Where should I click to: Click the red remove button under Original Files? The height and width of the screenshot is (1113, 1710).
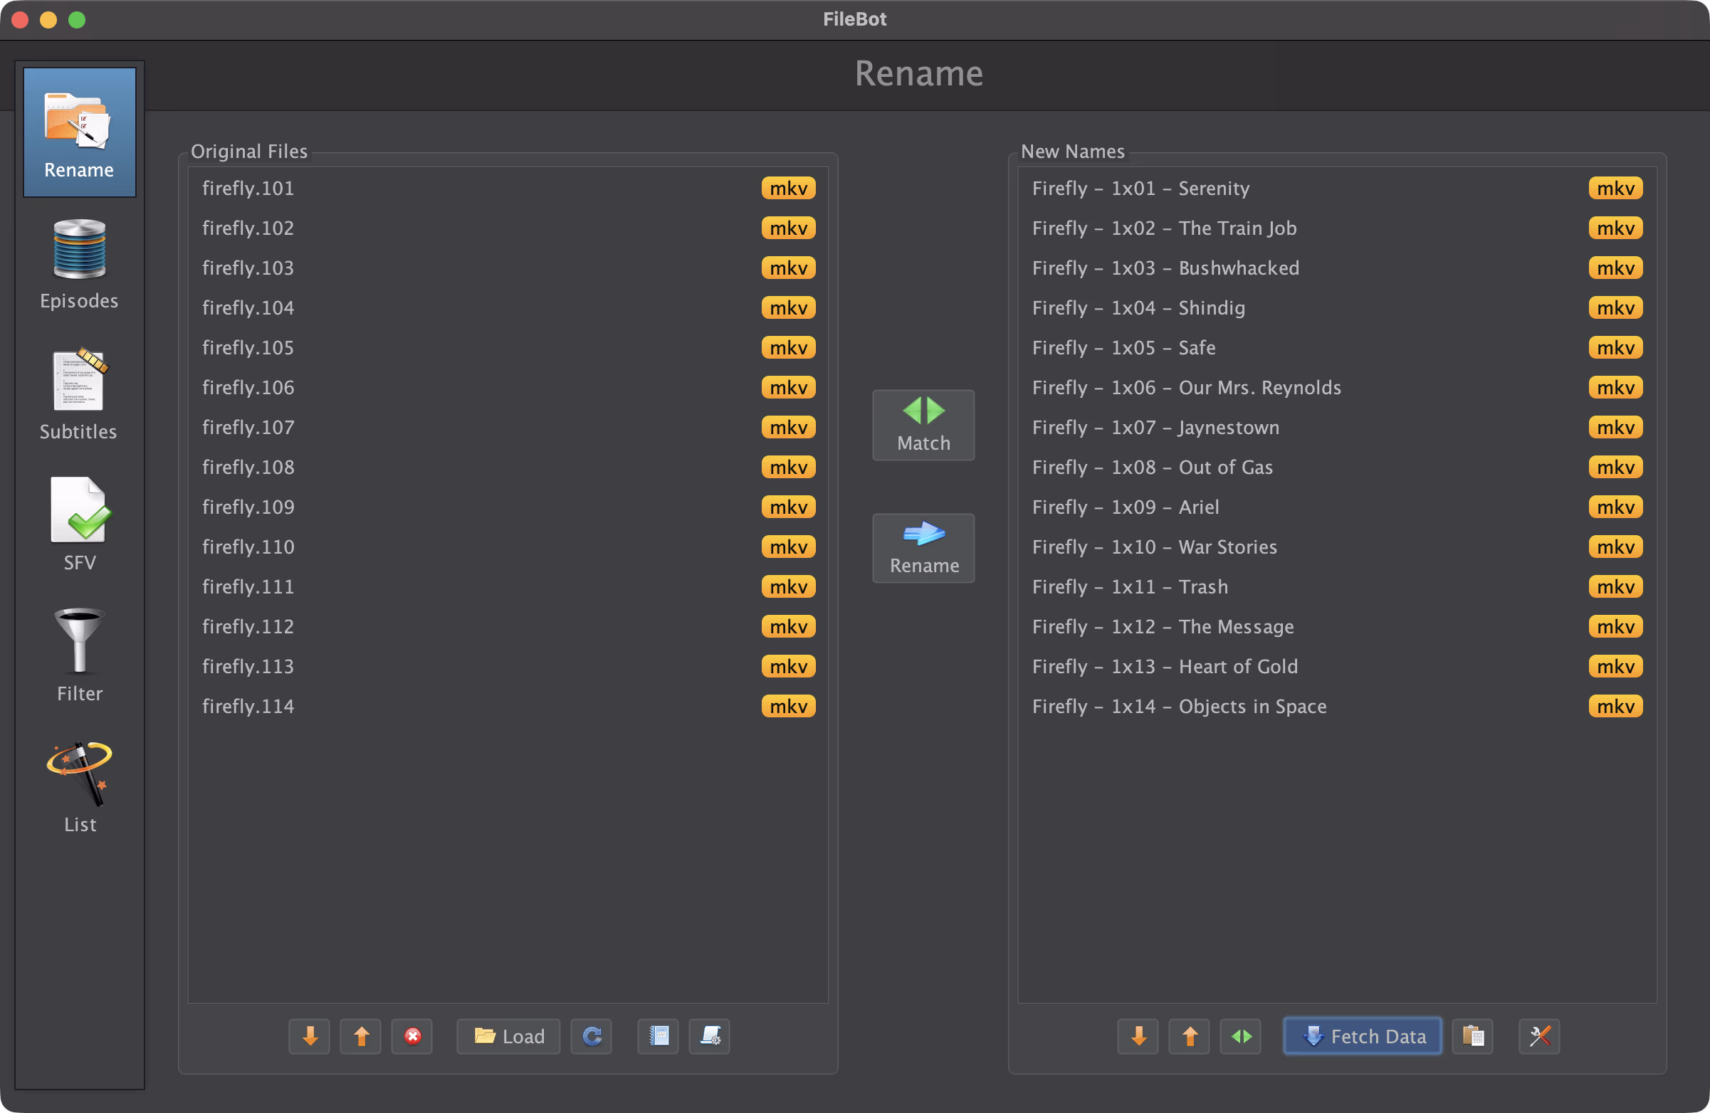412,1036
